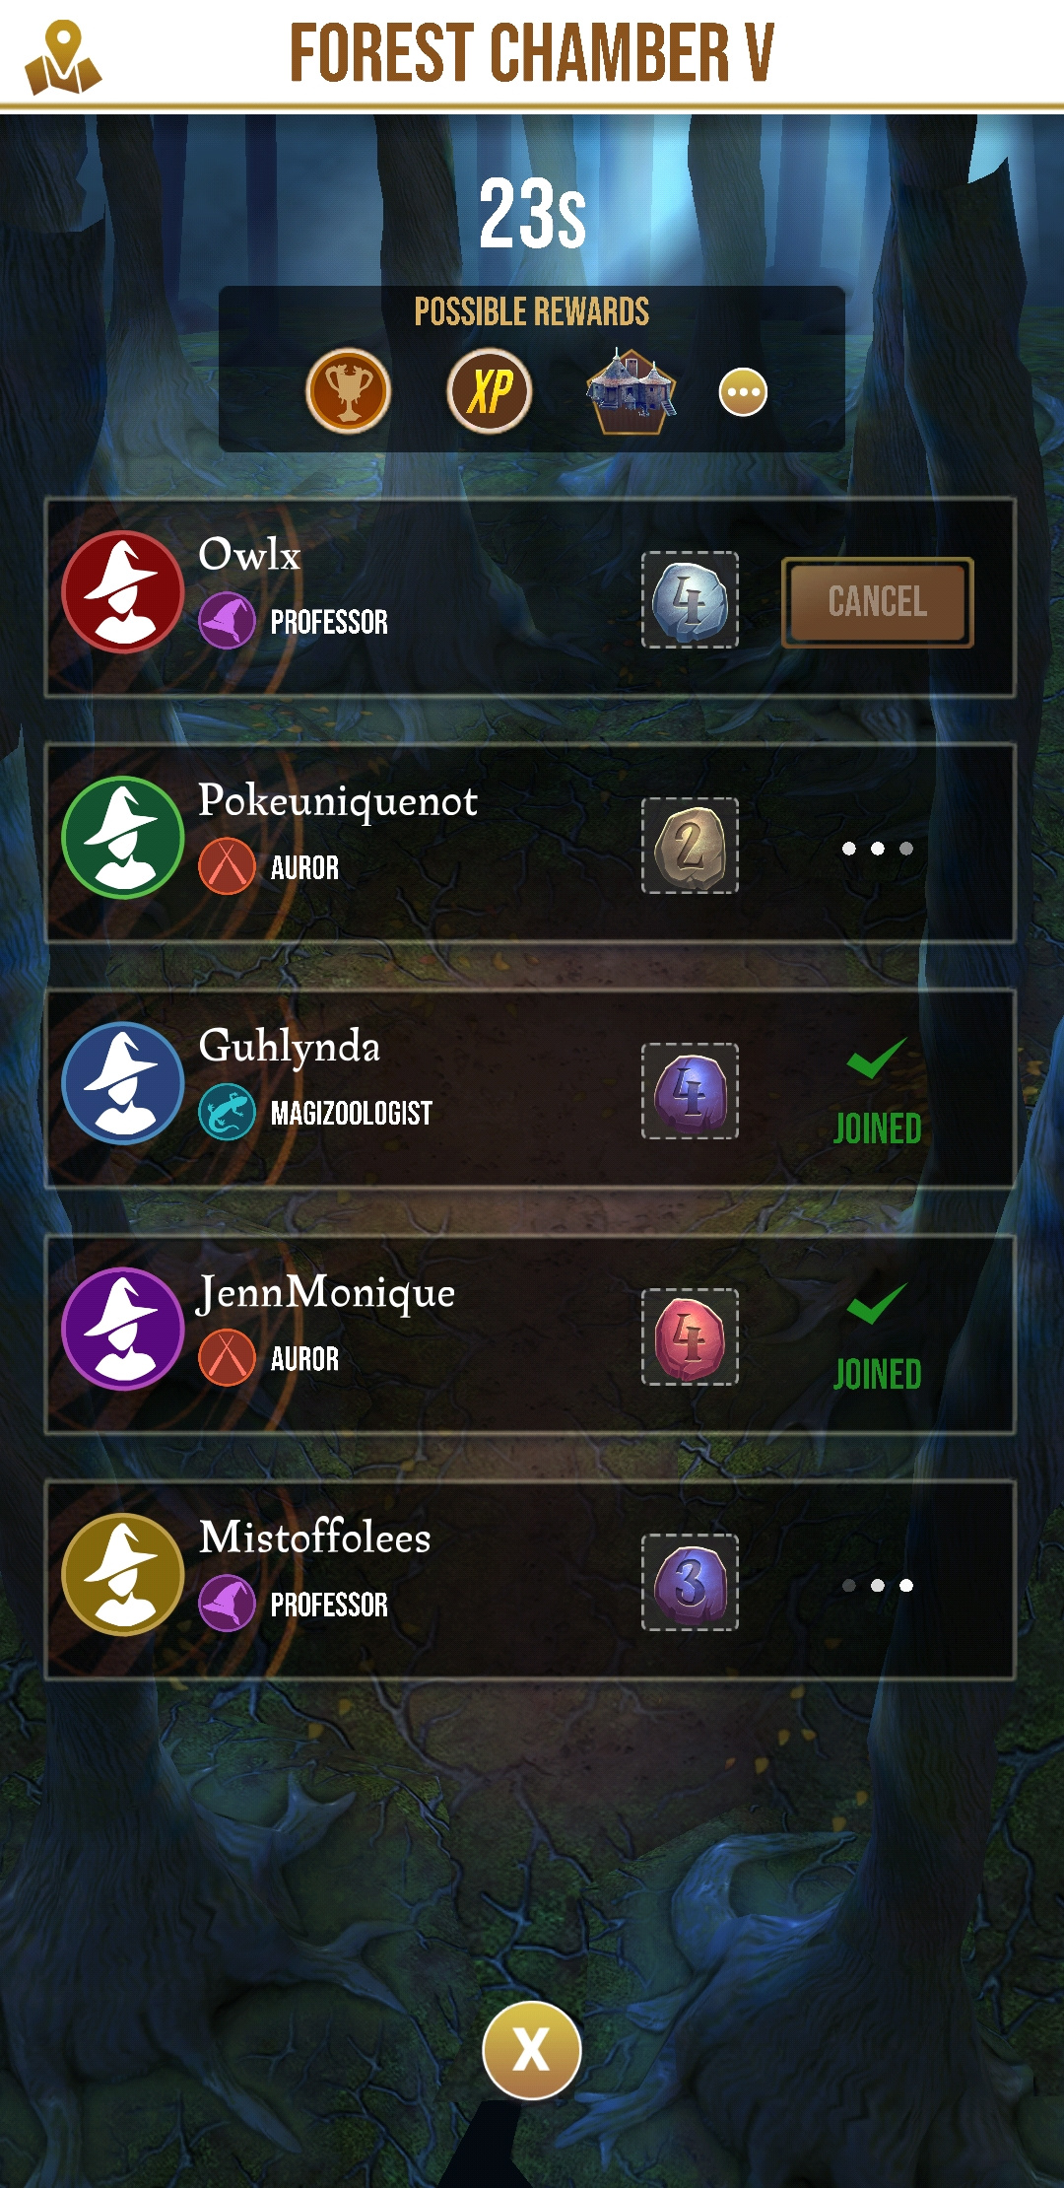Cancel joining with the Cancel button
The height and width of the screenshot is (2188, 1064).
point(878,602)
